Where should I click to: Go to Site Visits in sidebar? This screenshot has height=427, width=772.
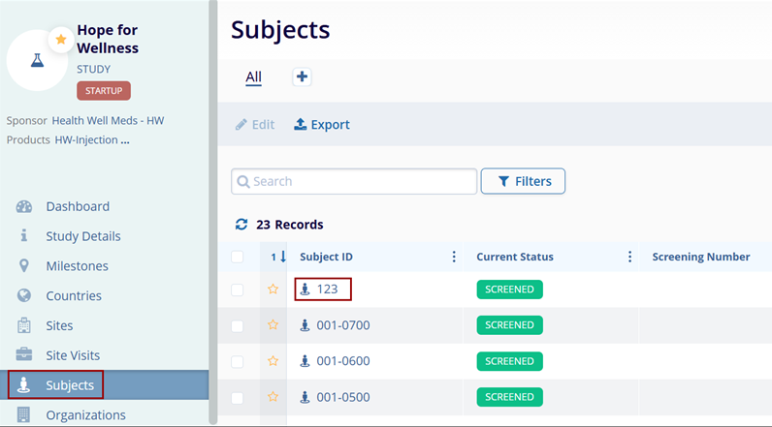pyautogui.click(x=73, y=355)
